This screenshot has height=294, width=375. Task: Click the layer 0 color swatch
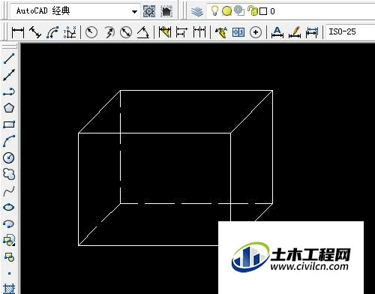(x=263, y=11)
